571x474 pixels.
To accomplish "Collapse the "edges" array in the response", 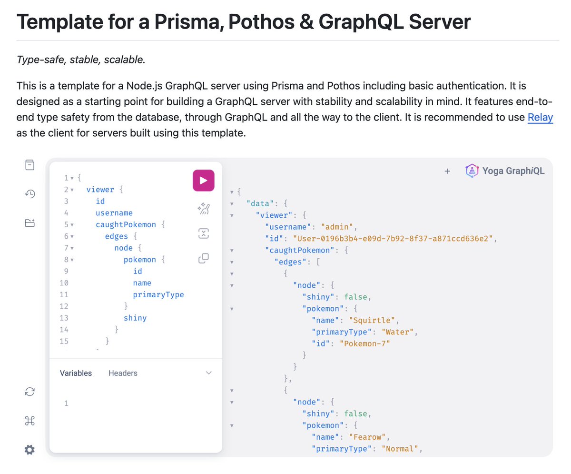I will pyautogui.click(x=232, y=262).
